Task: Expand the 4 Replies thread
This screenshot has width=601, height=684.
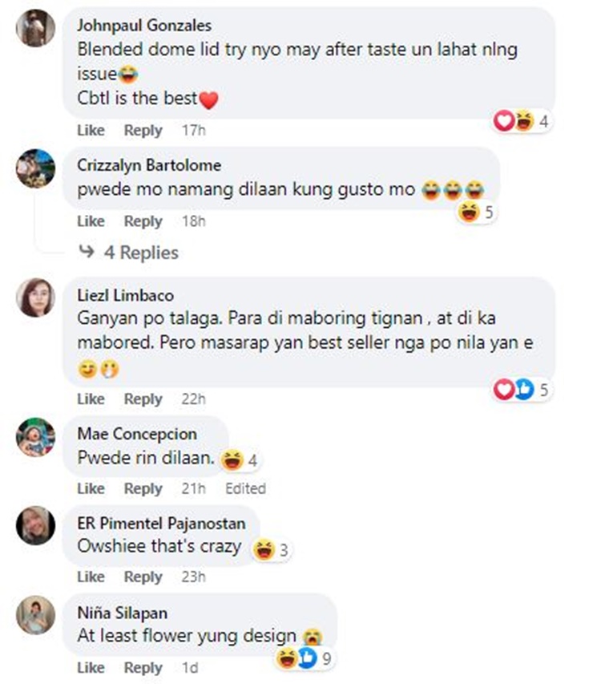Action: 141,253
